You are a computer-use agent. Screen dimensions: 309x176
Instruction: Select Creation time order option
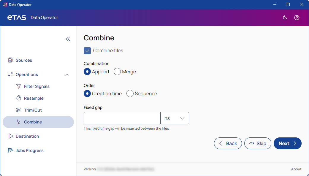pyautogui.click(x=87, y=94)
